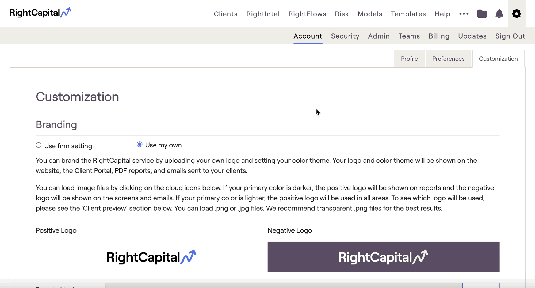Open the Billing section
Image resolution: width=535 pixels, height=288 pixels.
tap(439, 36)
